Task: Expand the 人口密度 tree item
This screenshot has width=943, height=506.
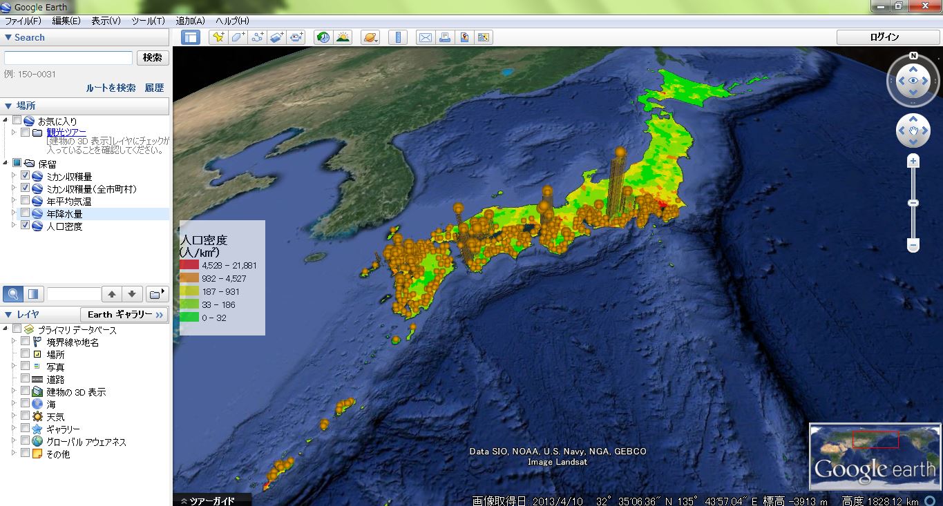Action: pos(13,226)
